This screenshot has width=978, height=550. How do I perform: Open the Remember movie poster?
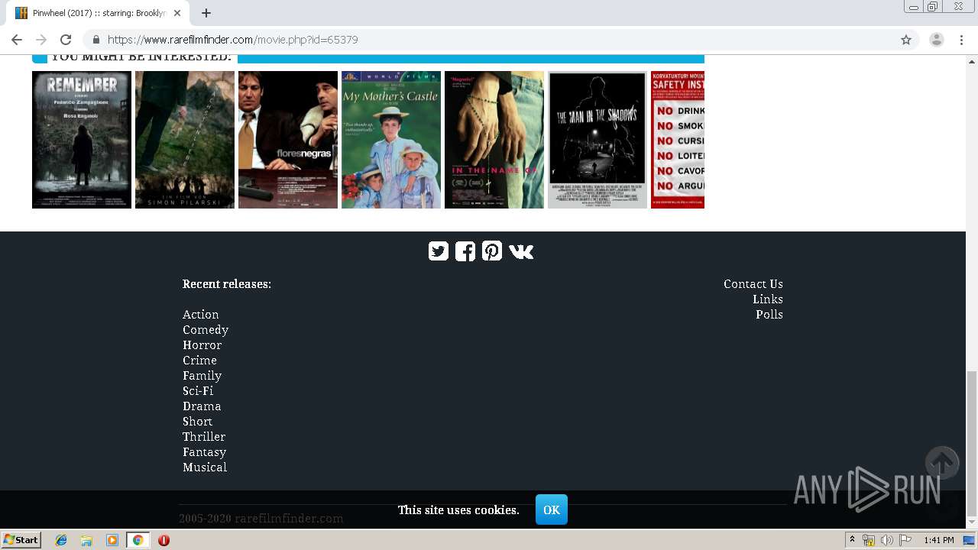tap(82, 140)
